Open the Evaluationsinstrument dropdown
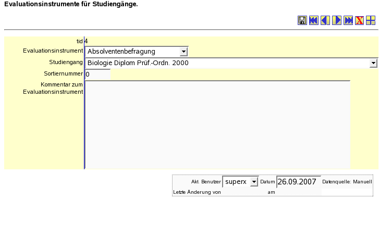 coord(183,52)
